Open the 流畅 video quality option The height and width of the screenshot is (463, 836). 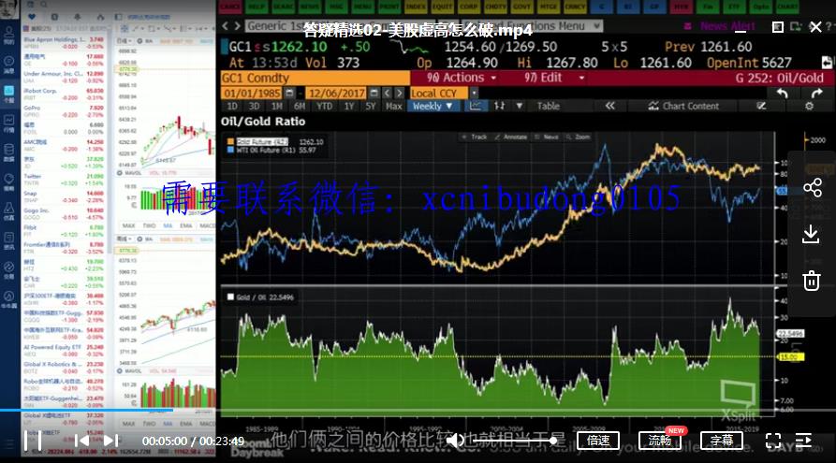point(659,441)
